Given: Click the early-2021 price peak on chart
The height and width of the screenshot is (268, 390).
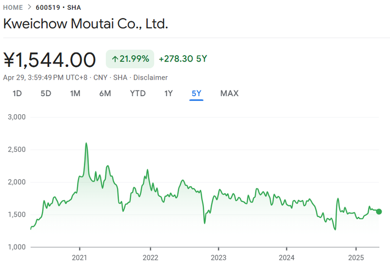Looking at the screenshot, I should (x=86, y=143).
